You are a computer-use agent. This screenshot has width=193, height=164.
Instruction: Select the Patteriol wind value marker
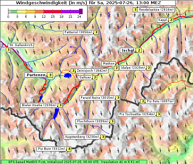(x=96, y=32)
